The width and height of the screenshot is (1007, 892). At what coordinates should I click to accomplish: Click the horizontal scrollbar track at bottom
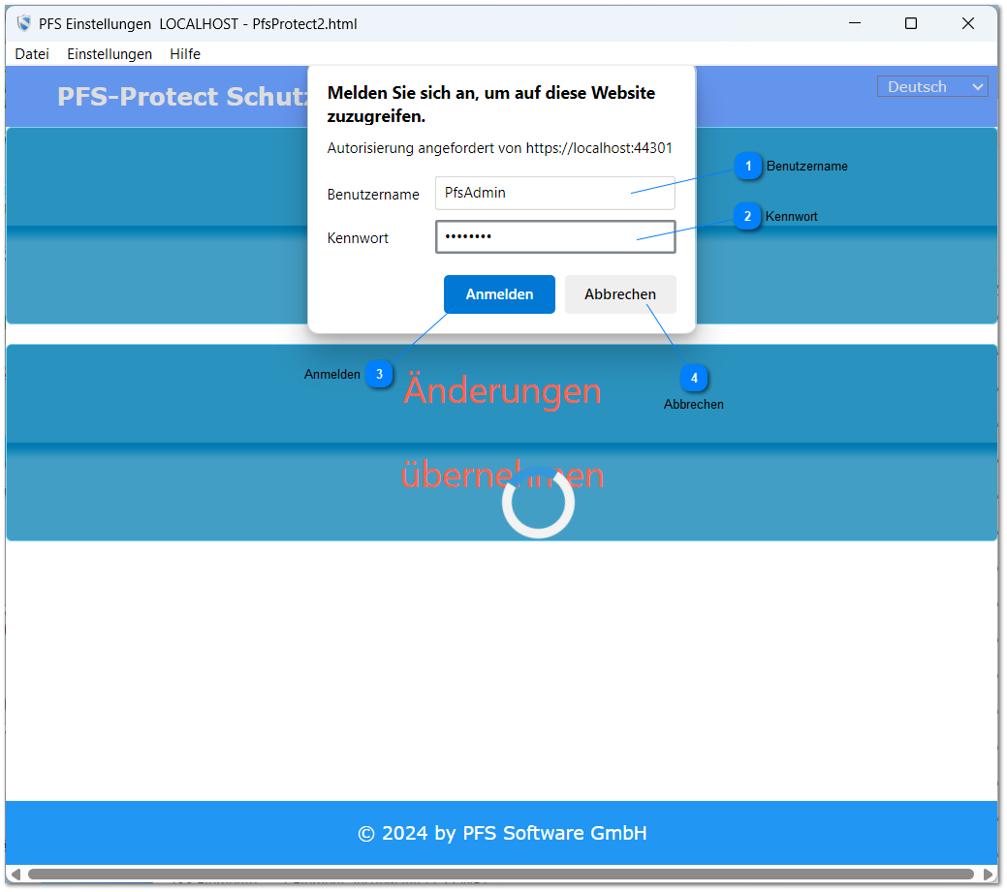tap(501, 875)
